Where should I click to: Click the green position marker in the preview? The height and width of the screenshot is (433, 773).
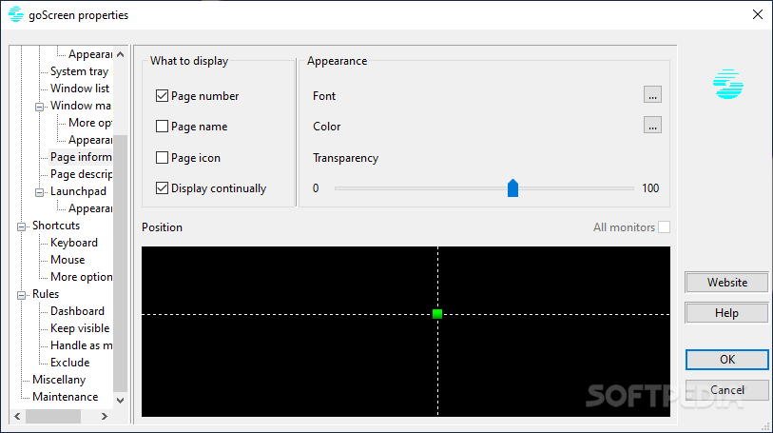437,314
